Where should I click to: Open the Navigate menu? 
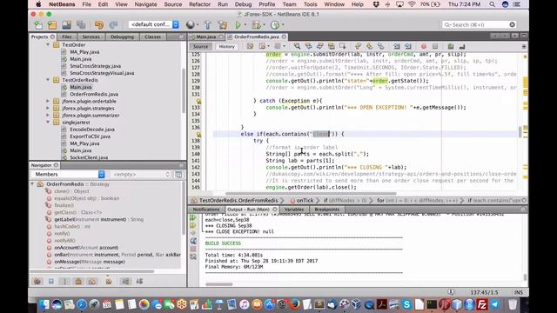(145, 4)
